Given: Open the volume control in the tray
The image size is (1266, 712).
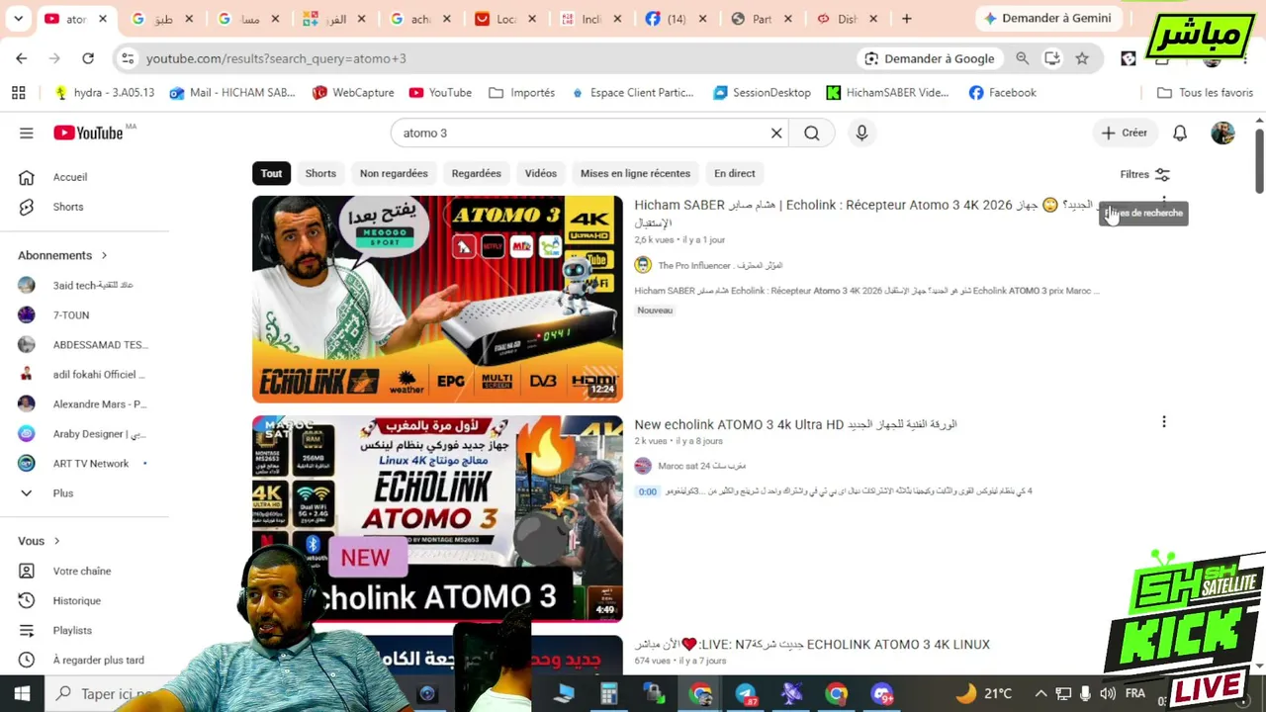Looking at the screenshot, I should coord(1108,693).
